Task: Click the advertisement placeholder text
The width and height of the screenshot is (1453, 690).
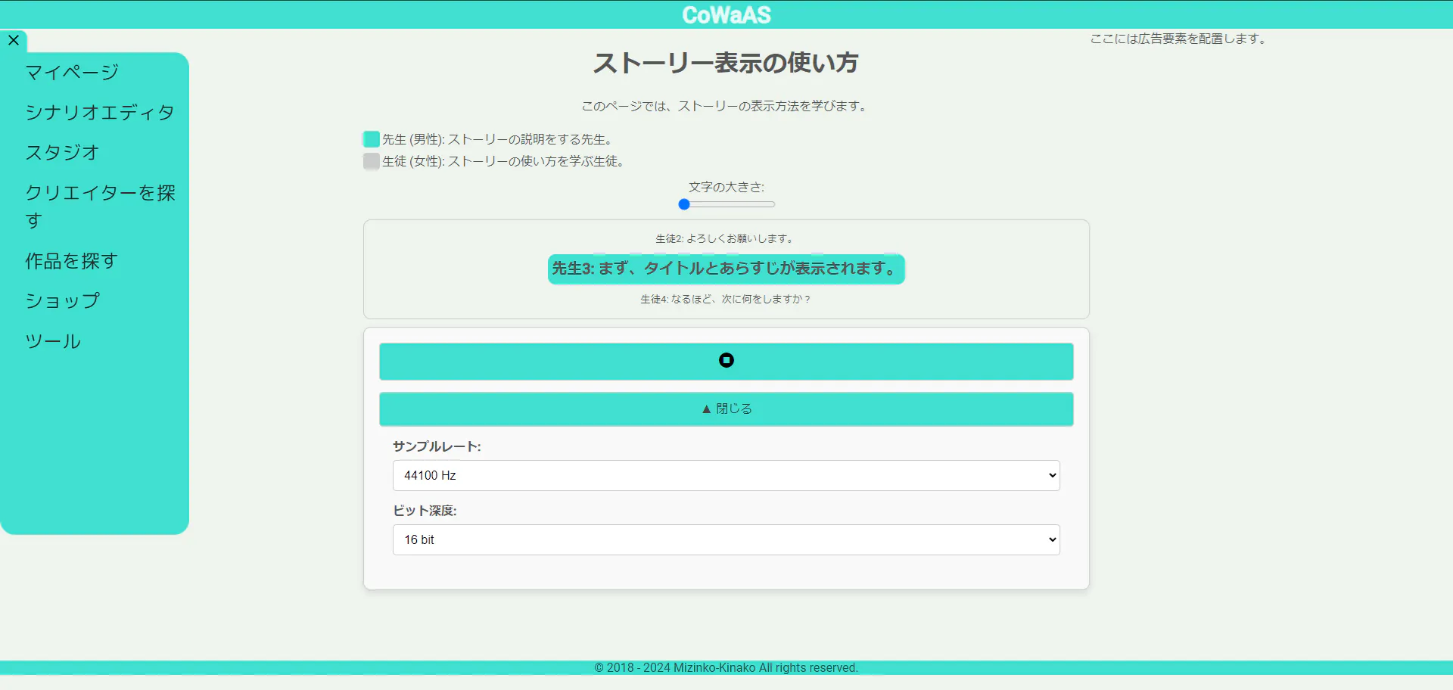Action: click(1178, 39)
